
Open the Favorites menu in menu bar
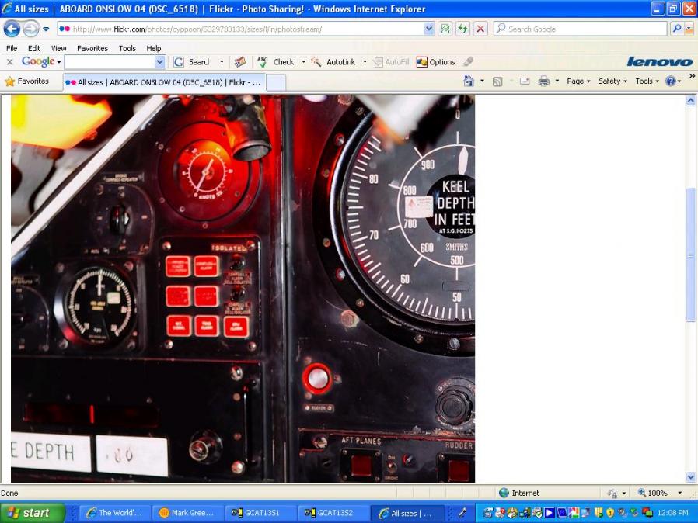92,48
